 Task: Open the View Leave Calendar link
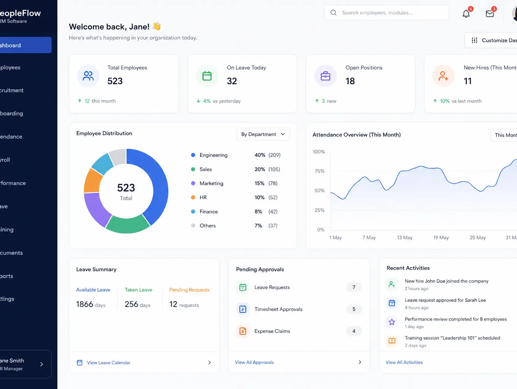(x=109, y=363)
